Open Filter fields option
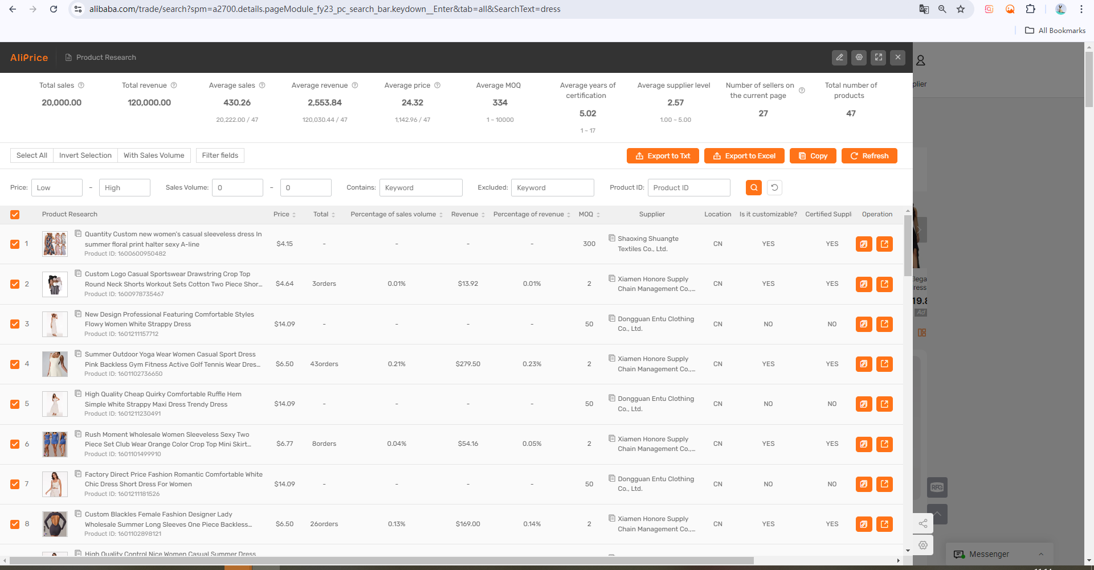The image size is (1094, 570). (220, 155)
